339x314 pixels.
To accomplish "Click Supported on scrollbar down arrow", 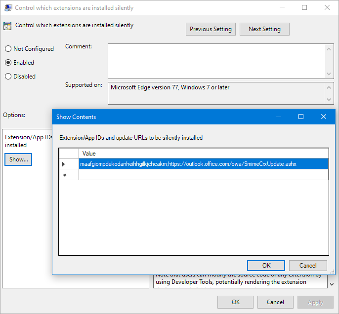I will pyautogui.click(x=329, y=100).
